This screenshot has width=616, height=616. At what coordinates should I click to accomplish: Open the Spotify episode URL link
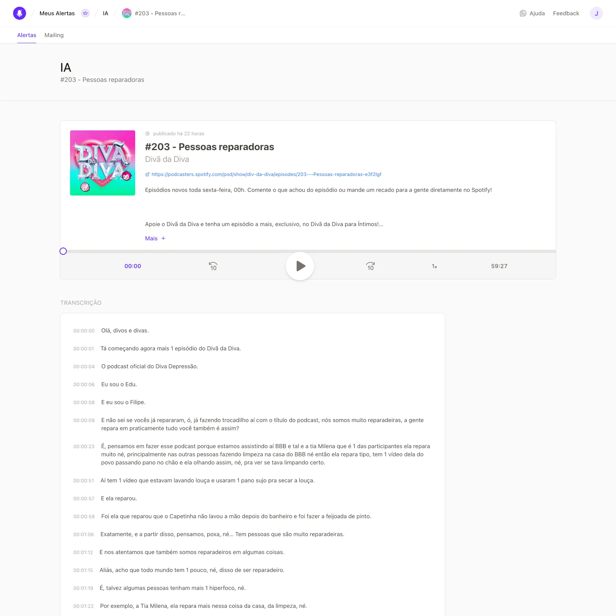pyautogui.click(x=266, y=174)
